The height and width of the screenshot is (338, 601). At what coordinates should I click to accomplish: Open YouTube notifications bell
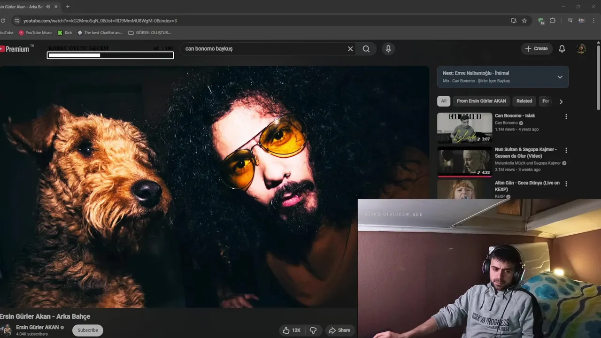(x=562, y=49)
